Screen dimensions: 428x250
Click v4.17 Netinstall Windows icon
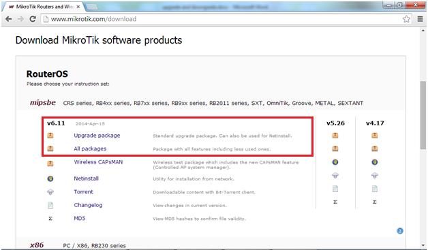375,162
